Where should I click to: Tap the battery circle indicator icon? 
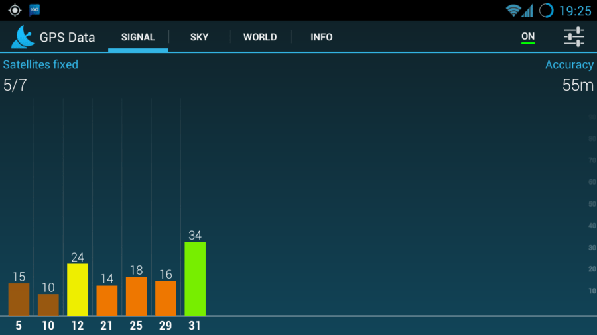point(547,10)
